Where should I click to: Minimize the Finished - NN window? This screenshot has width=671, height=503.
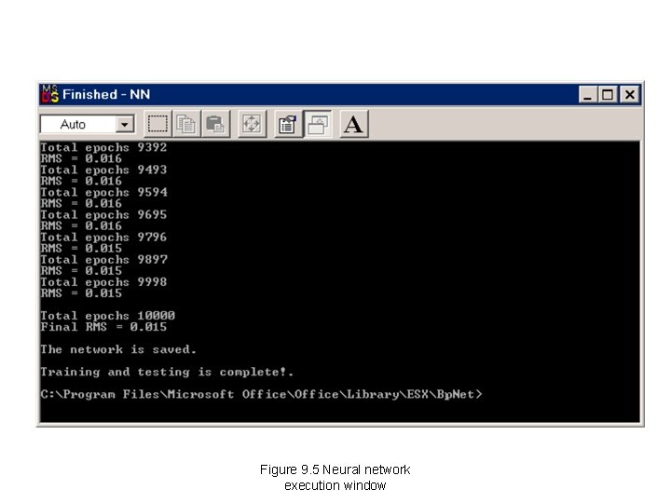coord(587,94)
